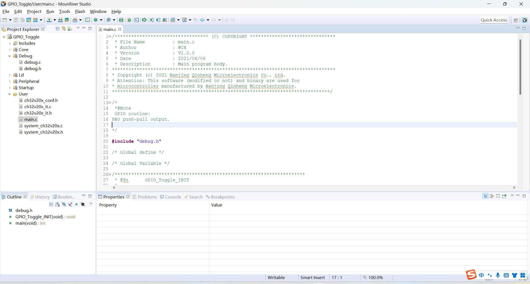Viewport: 530px width, 284px height.
Task: Switch to the History tab
Action: click(40, 197)
